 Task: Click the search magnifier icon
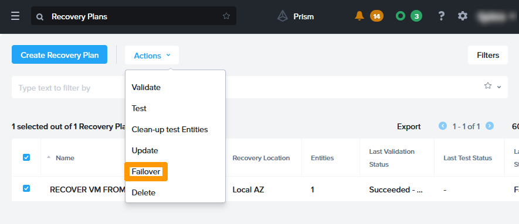tap(40, 17)
